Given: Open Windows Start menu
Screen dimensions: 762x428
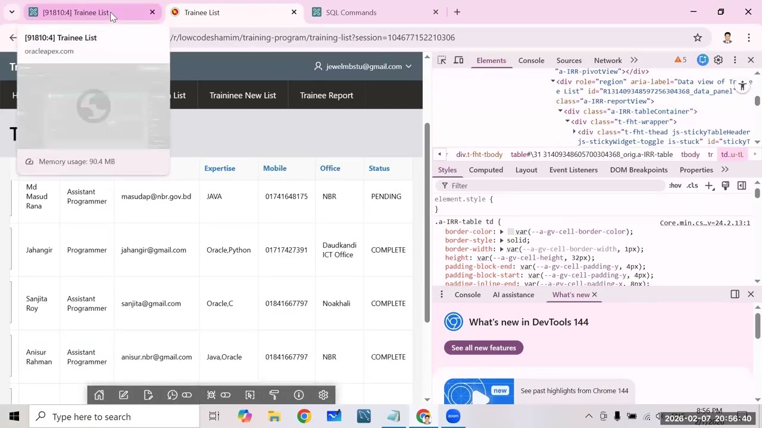Looking at the screenshot, I should [14, 416].
